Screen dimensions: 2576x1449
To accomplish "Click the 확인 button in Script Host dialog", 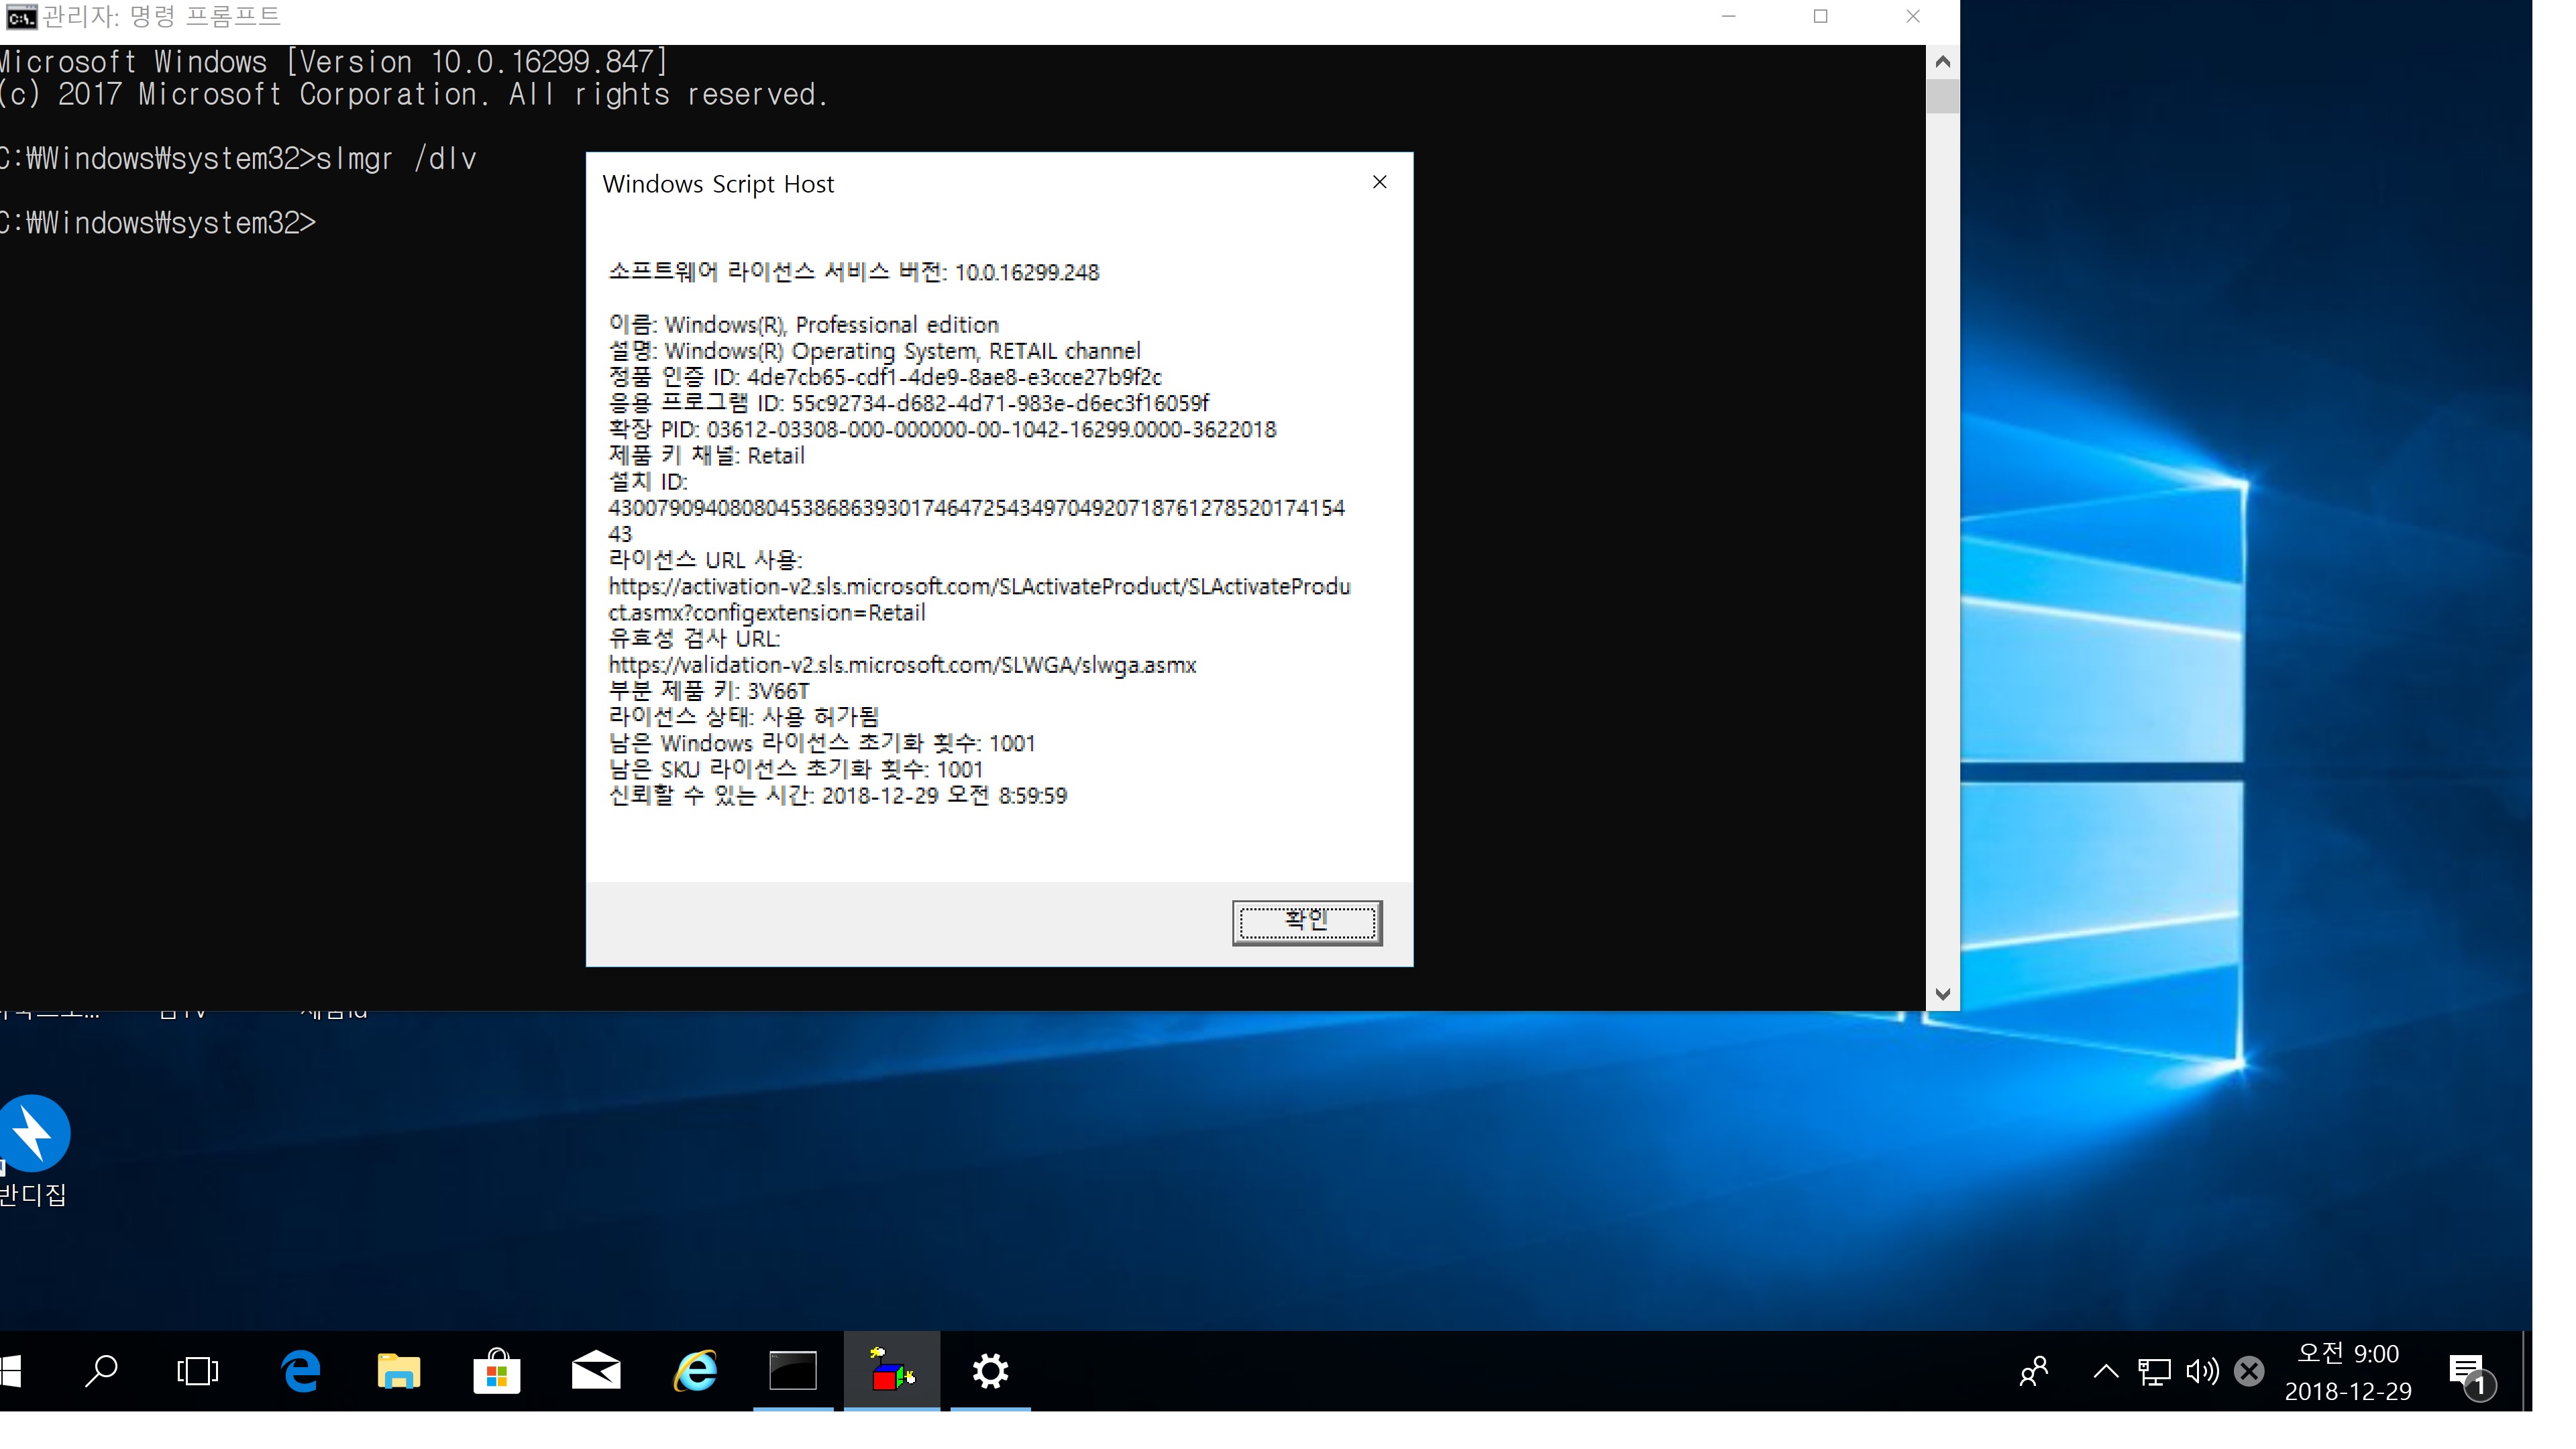I will (1306, 921).
